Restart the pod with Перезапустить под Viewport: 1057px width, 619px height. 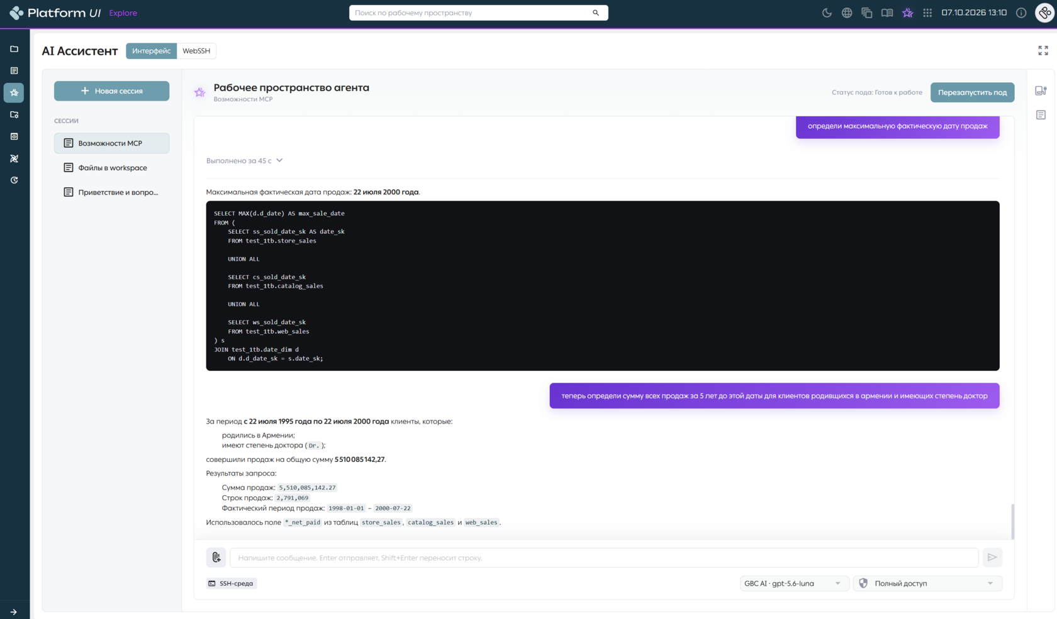pyautogui.click(x=972, y=92)
